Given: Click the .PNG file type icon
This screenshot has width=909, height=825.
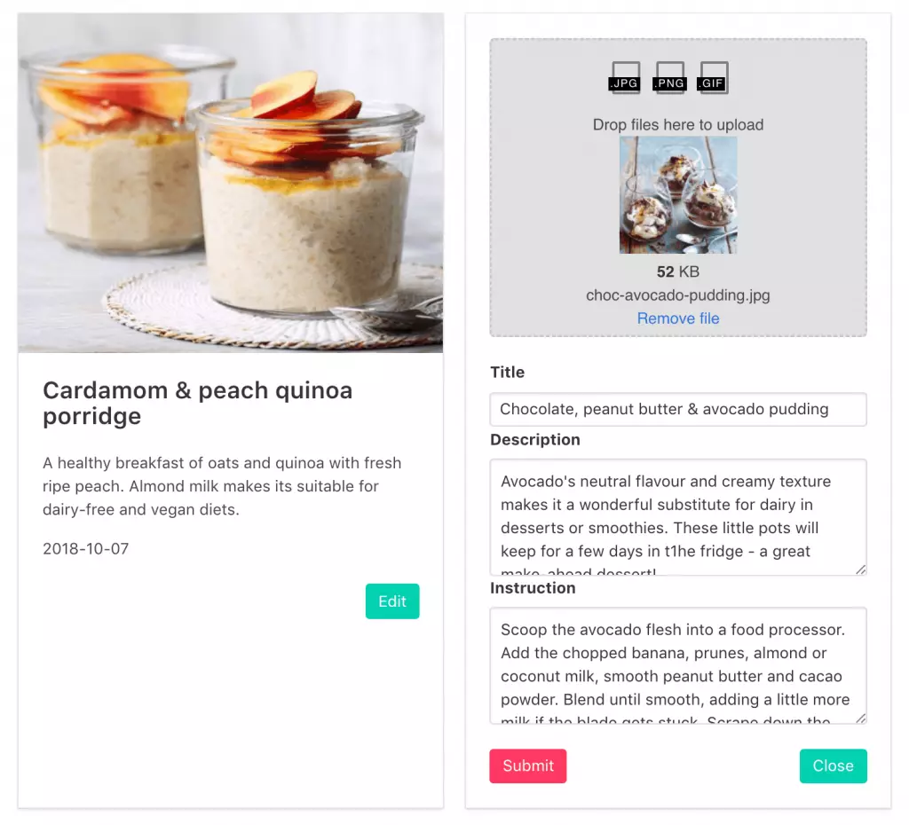Looking at the screenshot, I should point(669,77).
